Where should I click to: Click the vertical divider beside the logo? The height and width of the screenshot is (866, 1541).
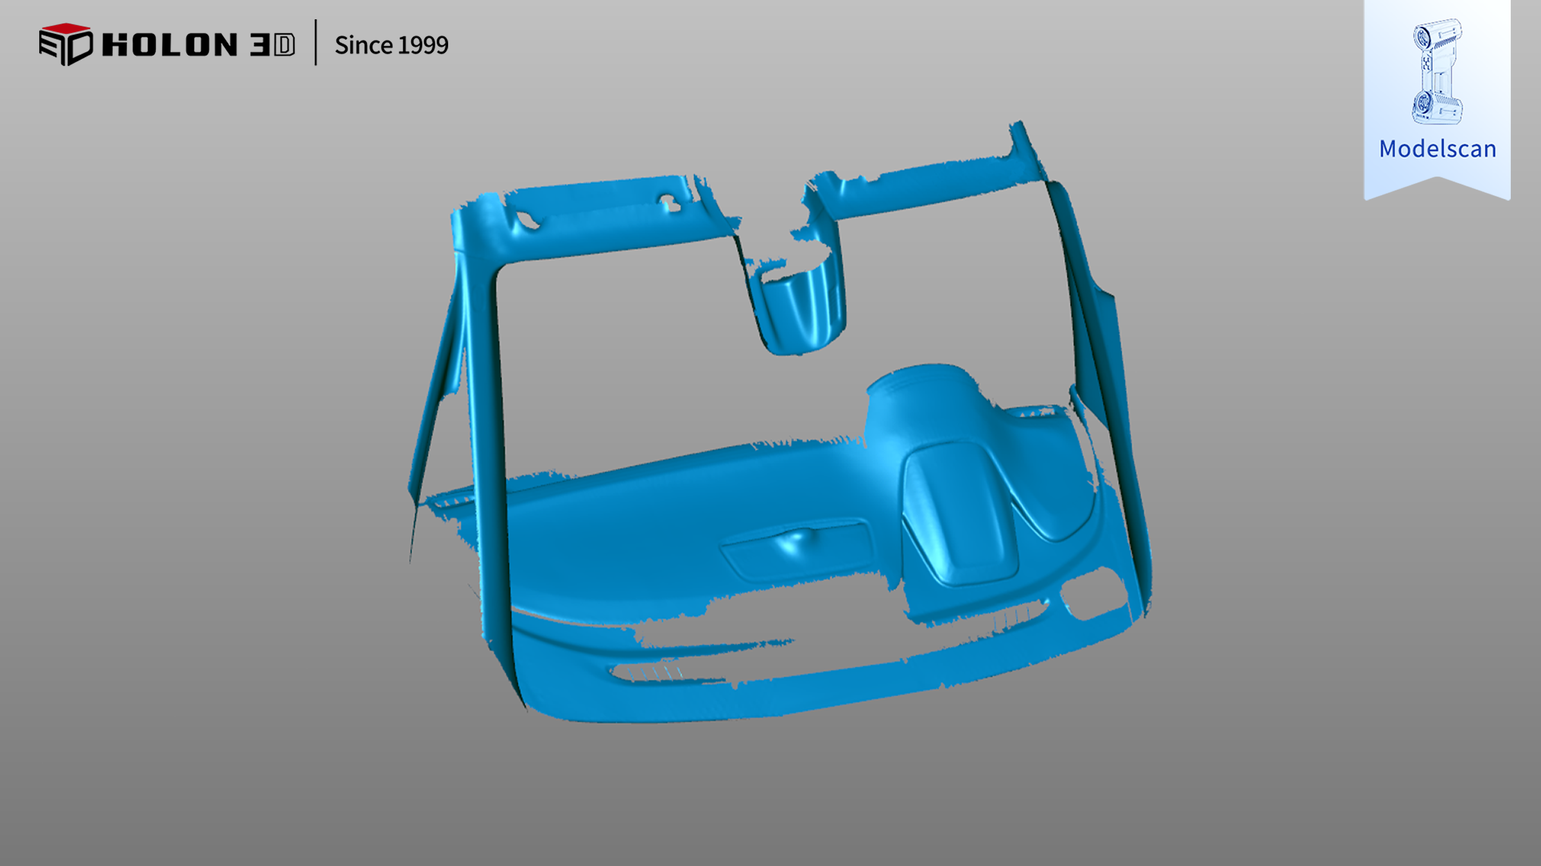[315, 43]
